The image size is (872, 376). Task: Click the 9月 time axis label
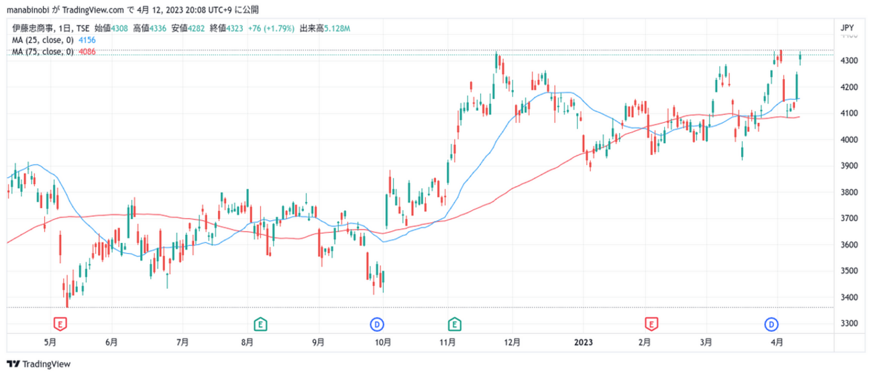point(319,342)
